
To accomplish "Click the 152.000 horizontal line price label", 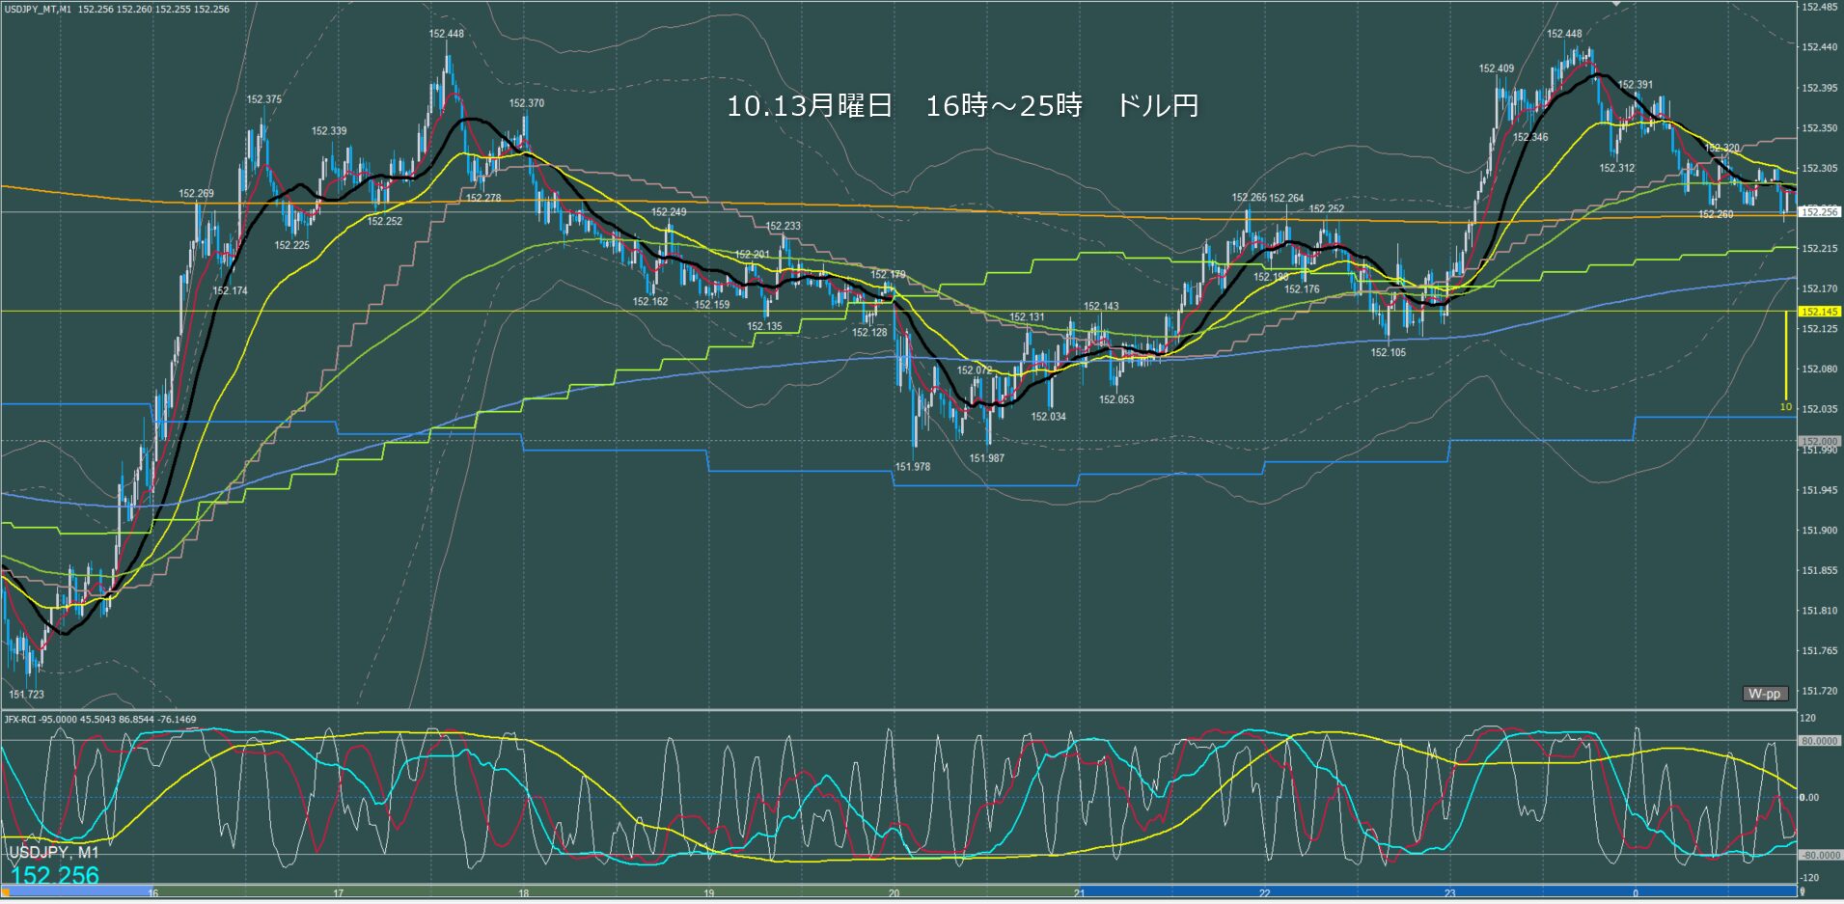I will 1819,441.
